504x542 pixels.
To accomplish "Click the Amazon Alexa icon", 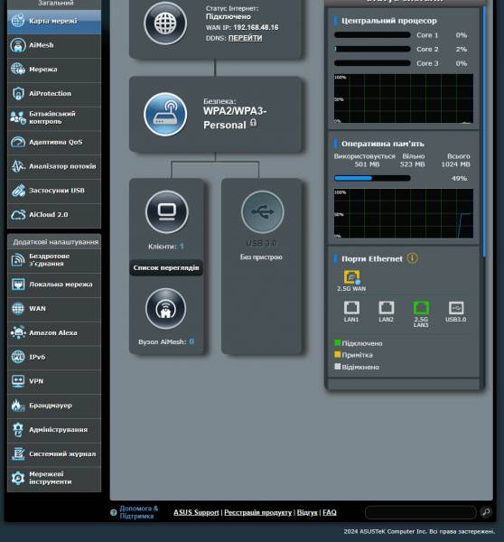I will tap(18, 332).
